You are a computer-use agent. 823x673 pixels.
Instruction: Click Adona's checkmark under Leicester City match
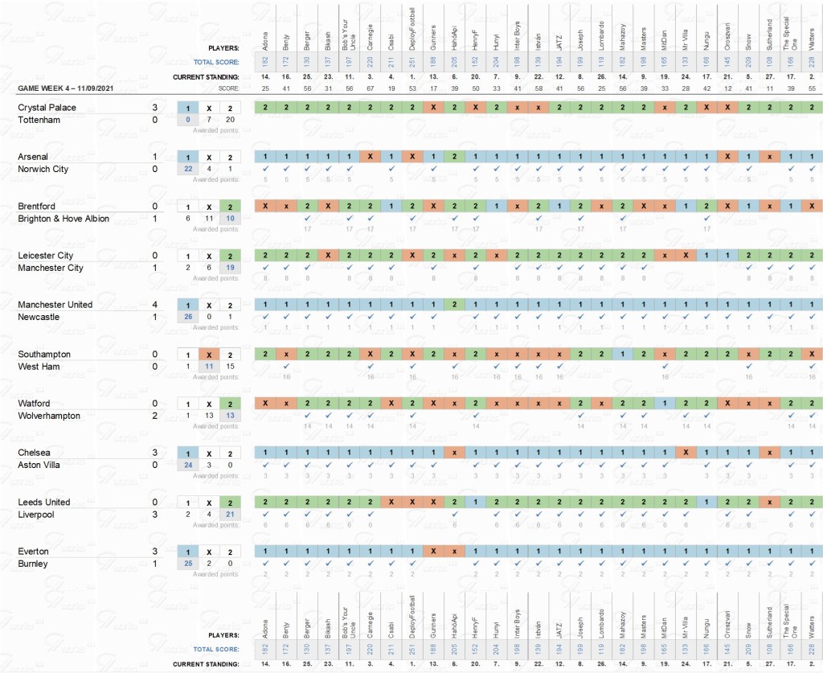coord(264,268)
